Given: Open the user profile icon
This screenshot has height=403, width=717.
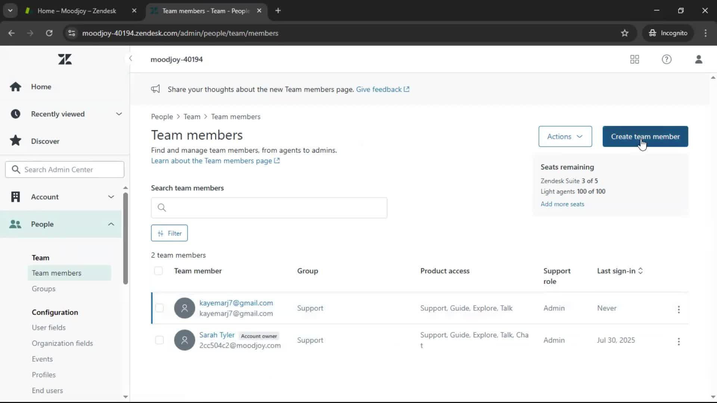Looking at the screenshot, I should [x=699, y=59].
